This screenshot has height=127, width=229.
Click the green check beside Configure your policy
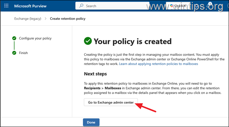pos(14,38)
